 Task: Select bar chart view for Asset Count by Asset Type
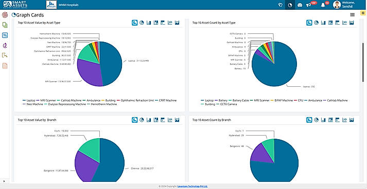point(323,23)
